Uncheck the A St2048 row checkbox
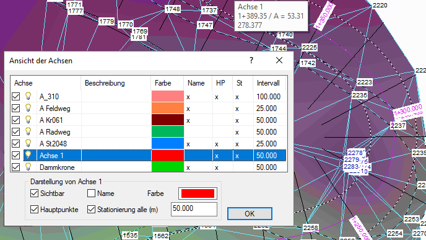Viewport: 426px width, 240px height. pyautogui.click(x=15, y=143)
